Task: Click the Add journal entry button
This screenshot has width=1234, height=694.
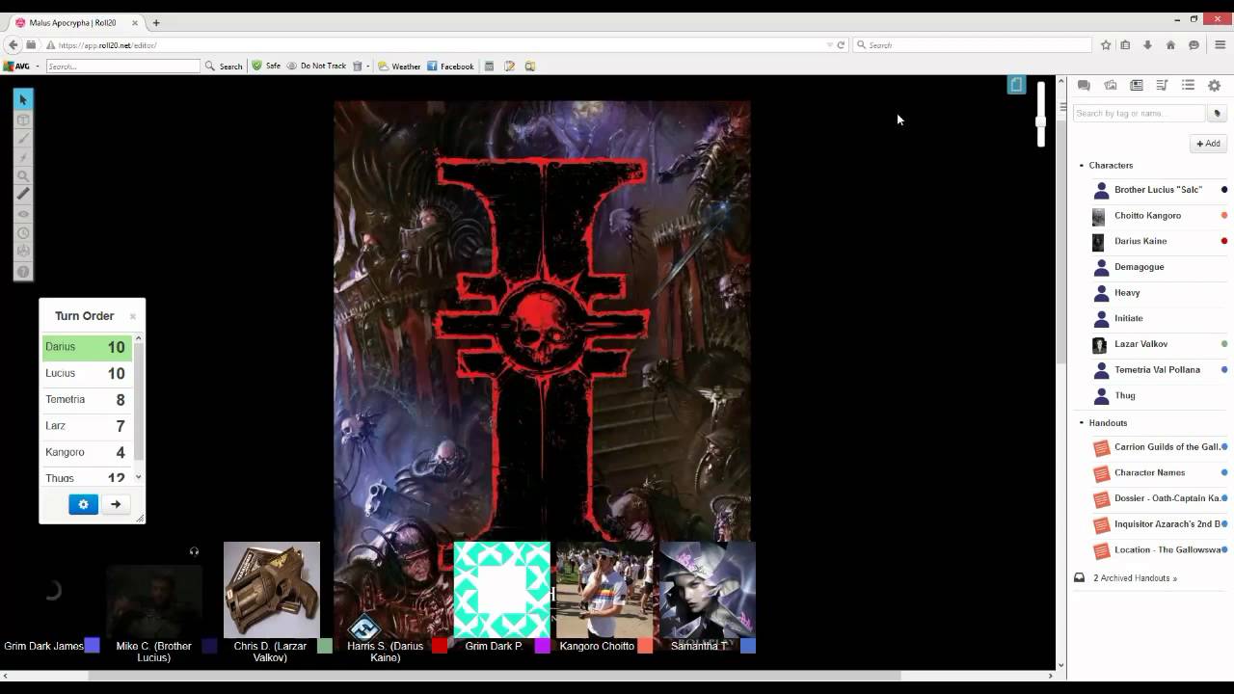Action: click(1208, 144)
